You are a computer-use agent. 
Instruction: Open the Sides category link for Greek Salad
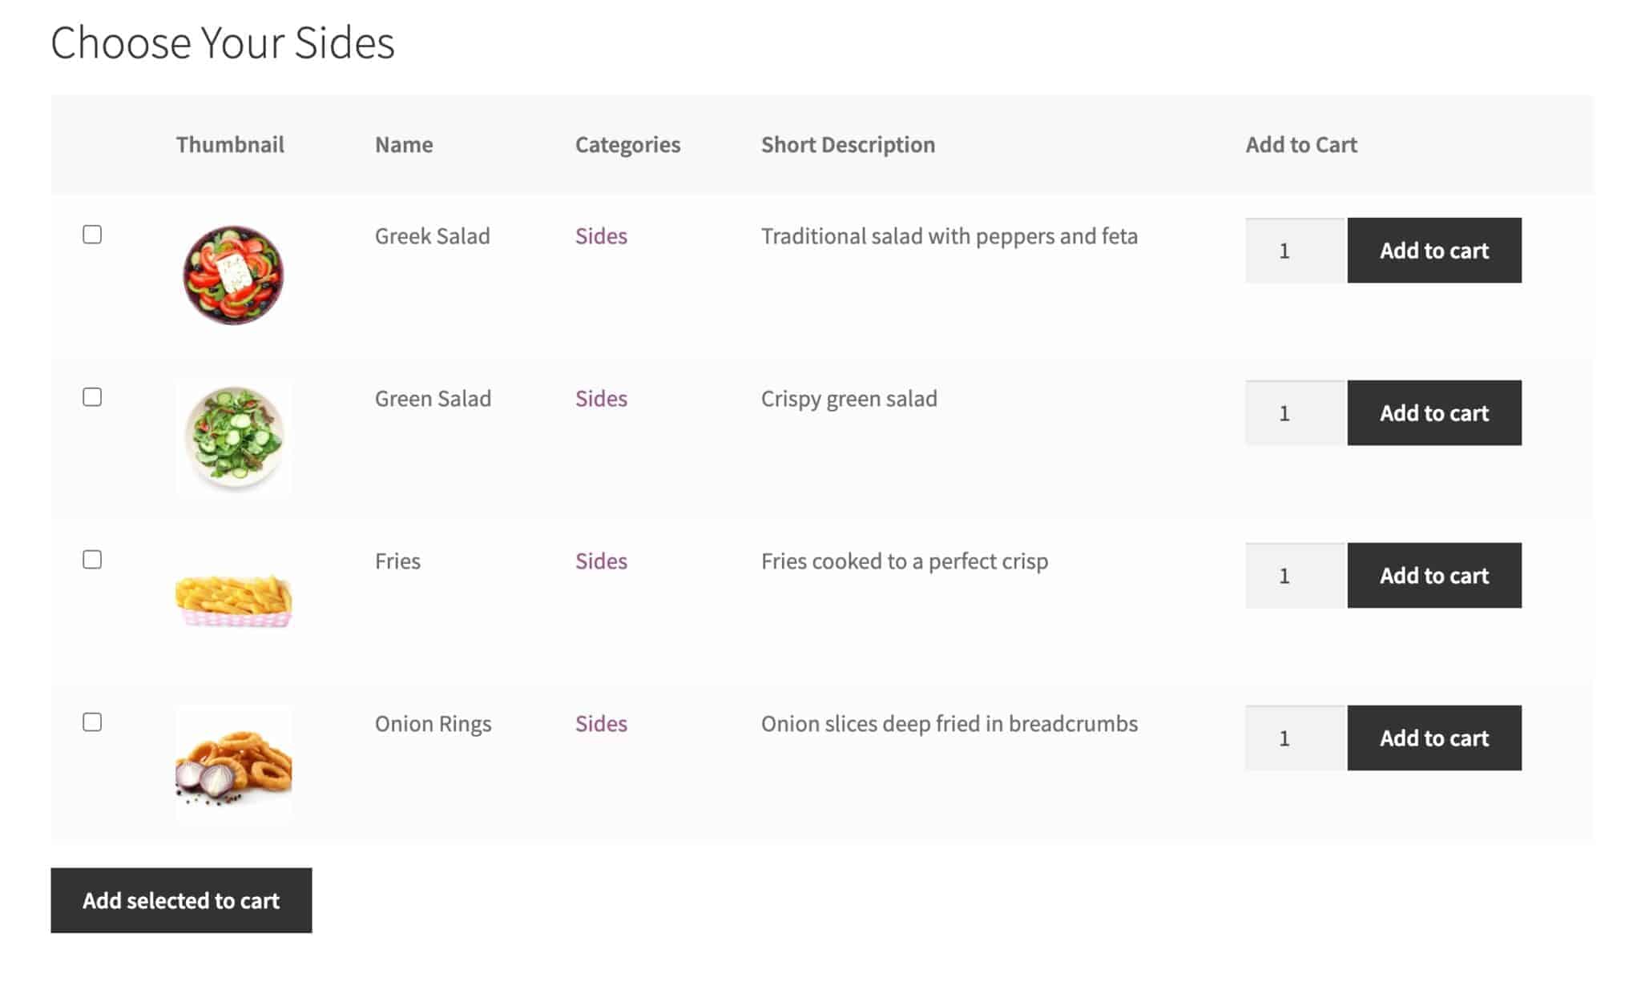click(601, 235)
